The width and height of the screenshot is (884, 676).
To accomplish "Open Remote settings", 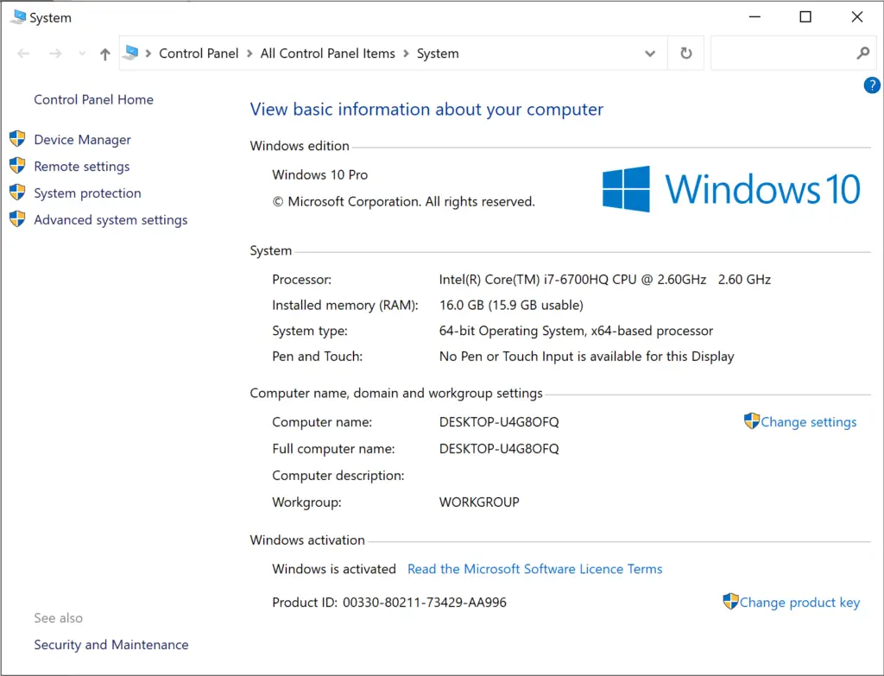I will (82, 167).
